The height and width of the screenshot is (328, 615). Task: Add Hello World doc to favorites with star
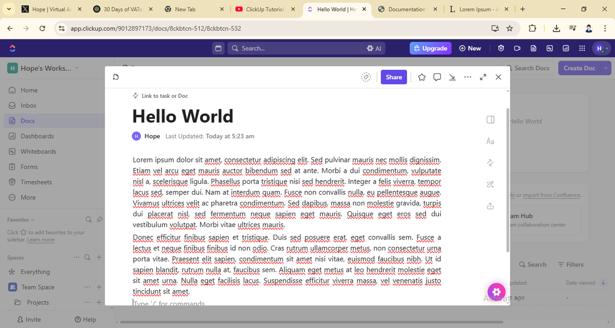tap(422, 77)
